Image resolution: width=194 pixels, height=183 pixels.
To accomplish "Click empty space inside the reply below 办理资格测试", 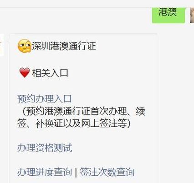I will coord(83,159).
